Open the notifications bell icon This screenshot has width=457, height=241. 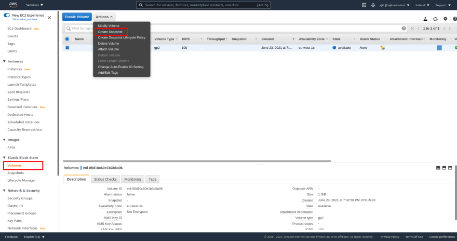pos(373,5)
